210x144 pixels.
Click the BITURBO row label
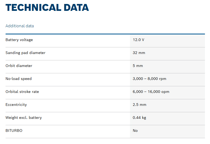point(14,131)
